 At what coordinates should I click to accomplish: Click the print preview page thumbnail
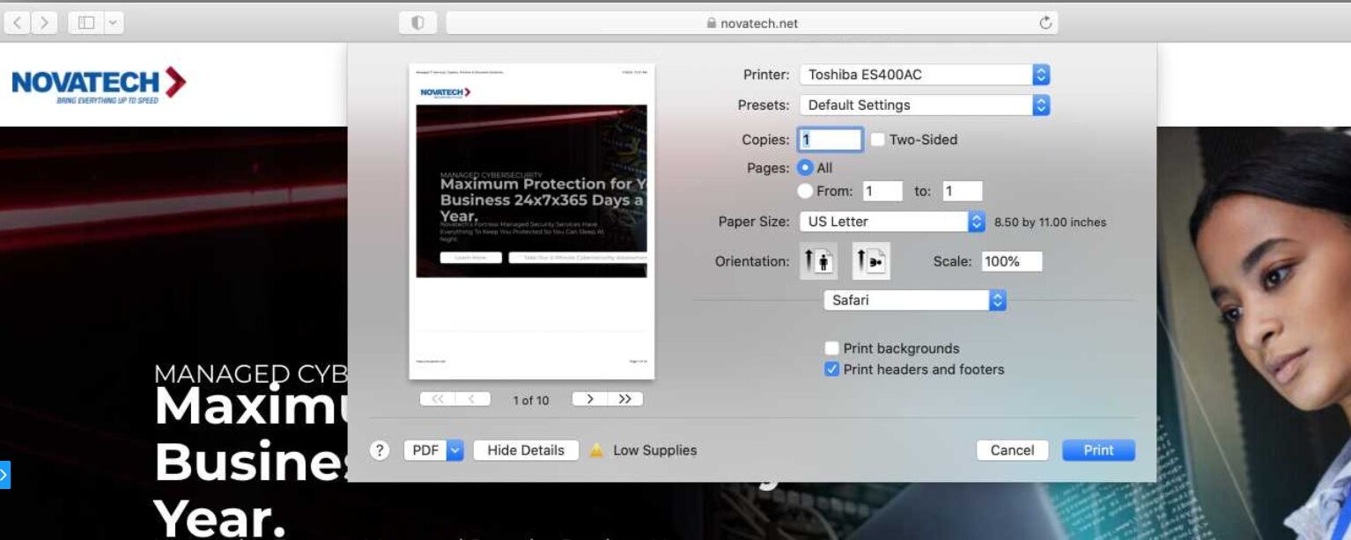click(x=532, y=221)
